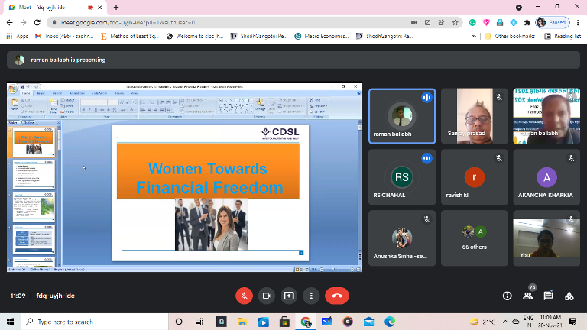587x330 pixels.
Task: Open camera permission icon in address bar
Action: pyautogui.click(x=413, y=22)
